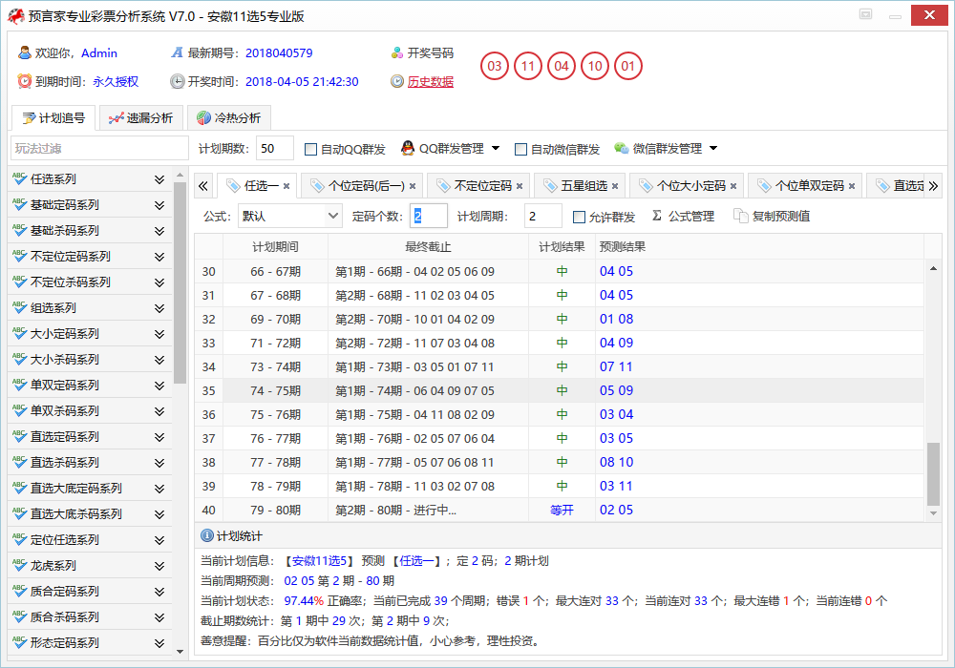Select the 不定位定码 tab
This screenshot has height=668, width=955.
pos(478,185)
